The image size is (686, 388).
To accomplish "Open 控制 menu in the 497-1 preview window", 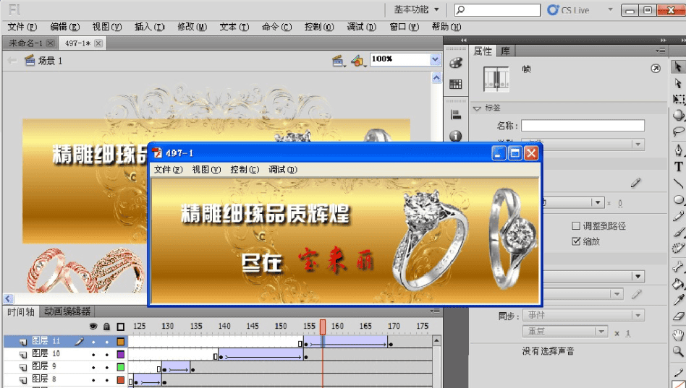I will 244,170.
